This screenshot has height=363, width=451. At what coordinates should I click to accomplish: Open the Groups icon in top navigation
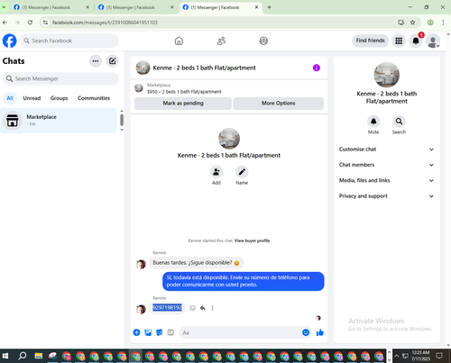(x=263, y=41)
